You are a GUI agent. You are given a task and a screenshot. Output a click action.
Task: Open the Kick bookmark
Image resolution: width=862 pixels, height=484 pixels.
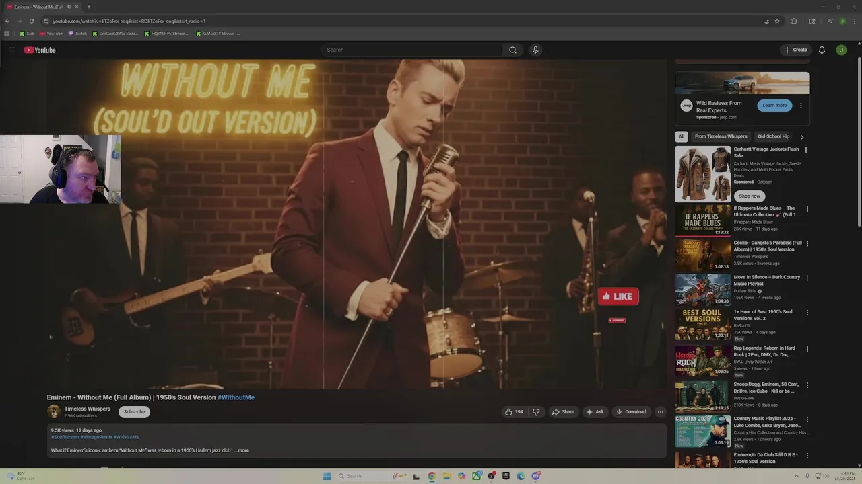coord(27,33)
